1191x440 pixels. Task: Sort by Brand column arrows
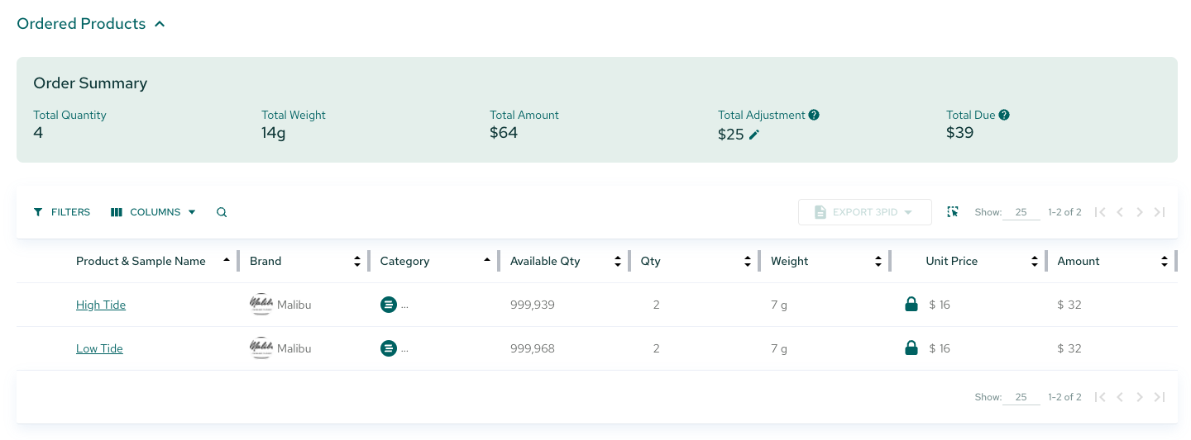click(x=357, y=261)
